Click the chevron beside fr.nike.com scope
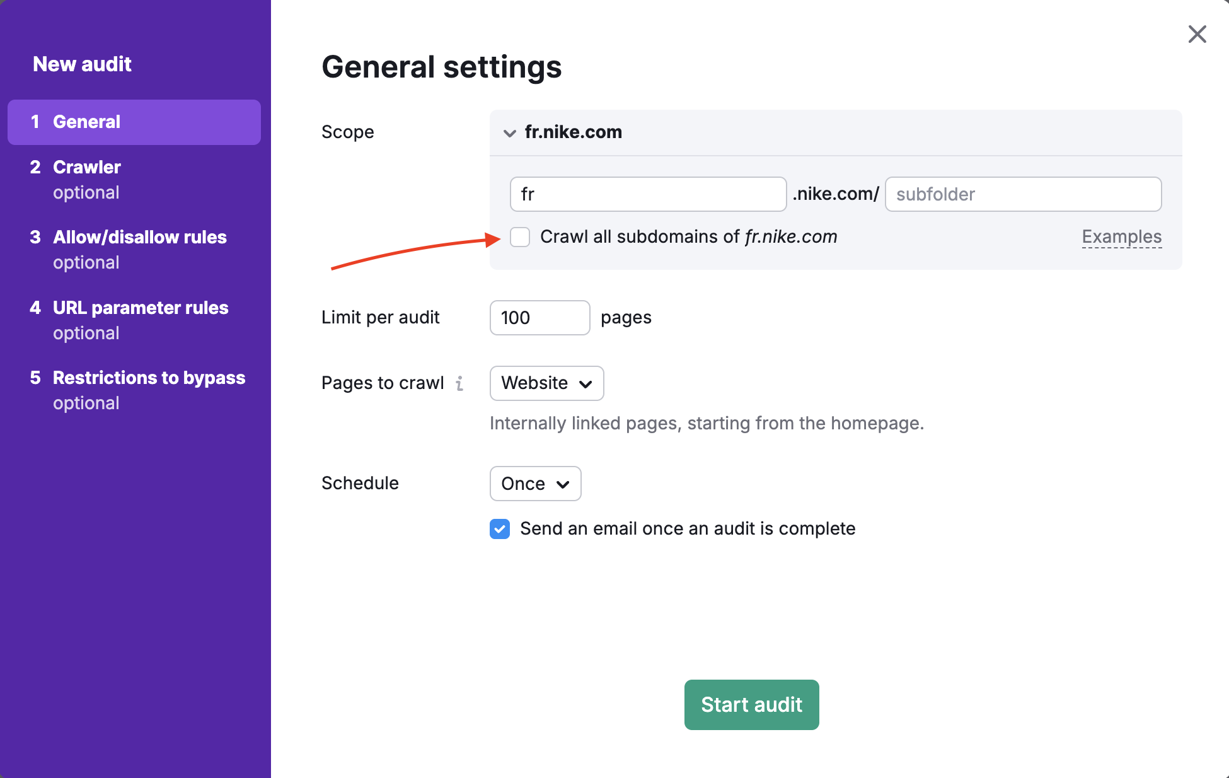This screenshot has width=1229, height=778. point(509,133)
